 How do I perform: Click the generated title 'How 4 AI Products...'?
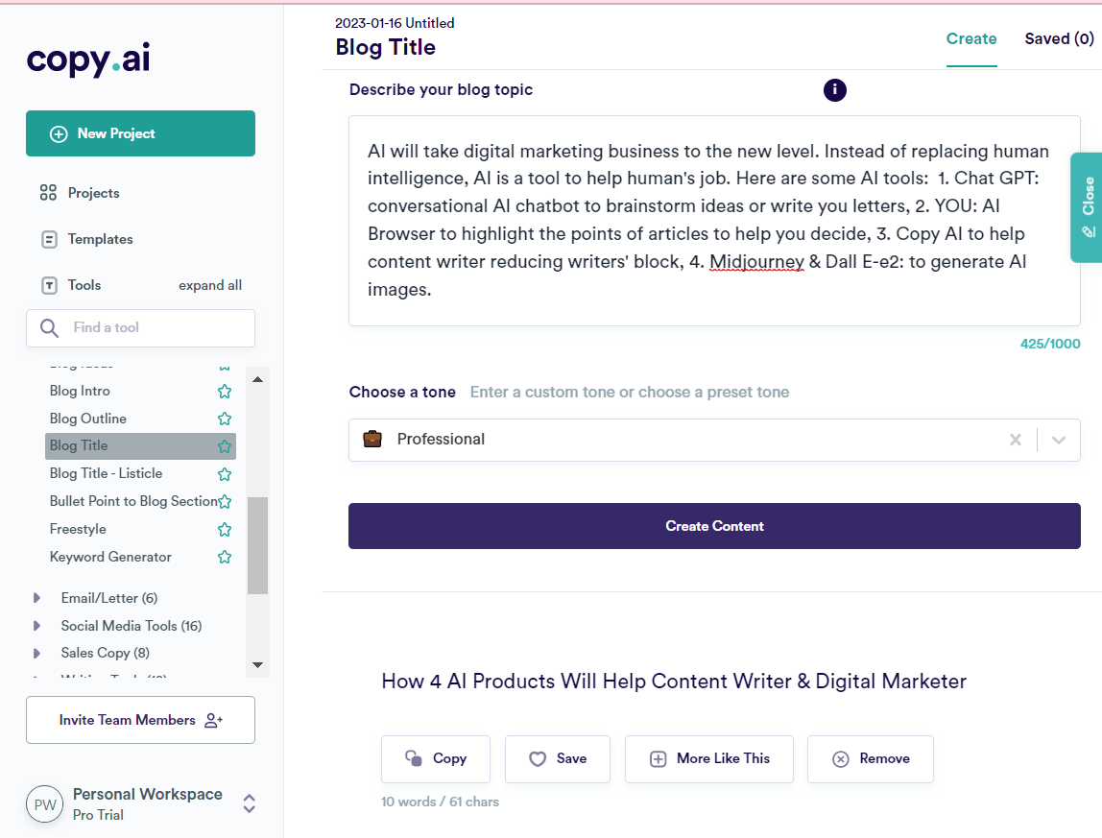click(674, 682)
